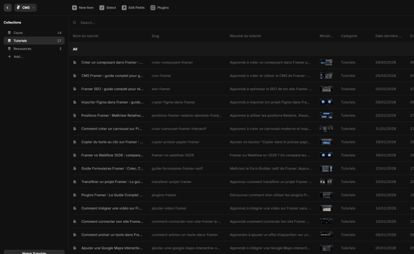Image resolution: width=414 pixels, height=254 pixels.
Task: Click the Ressources database icon
Action: point(9,49)
